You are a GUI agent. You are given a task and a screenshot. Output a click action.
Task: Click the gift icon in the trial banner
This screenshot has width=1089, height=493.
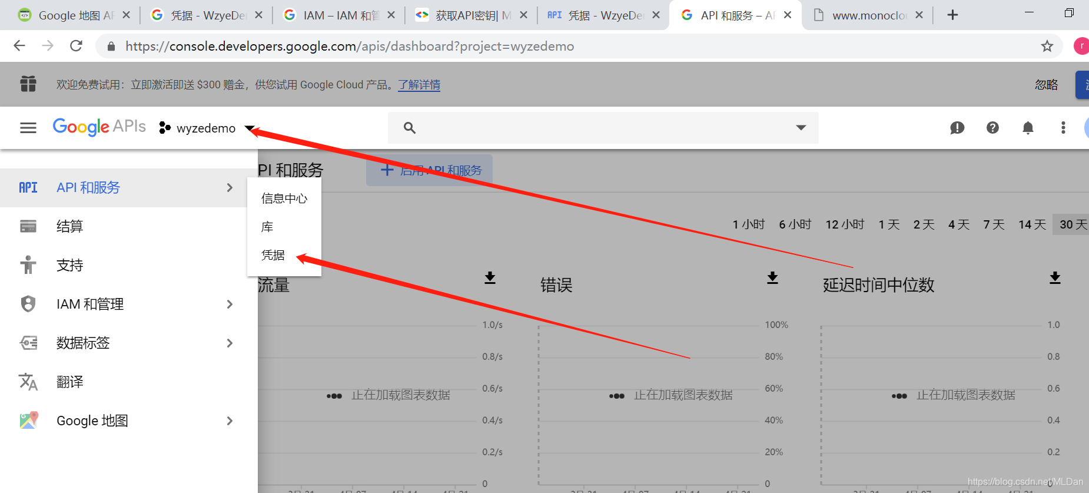[x=28, y=84]
